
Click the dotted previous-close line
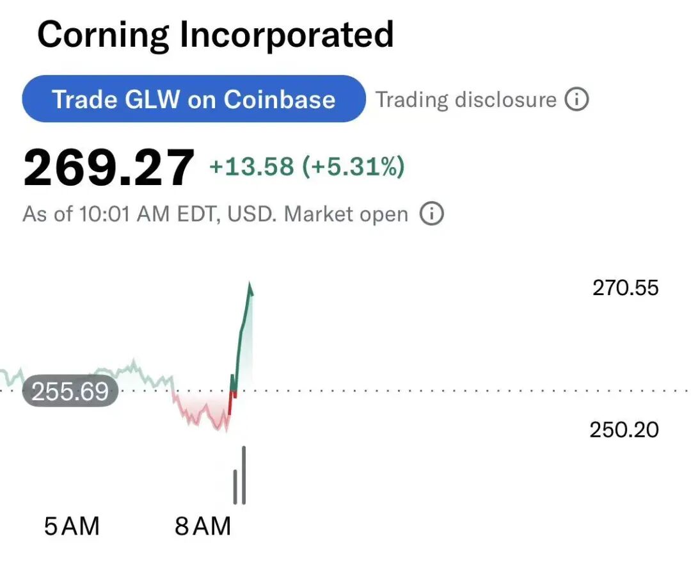[x=441, y=391]
